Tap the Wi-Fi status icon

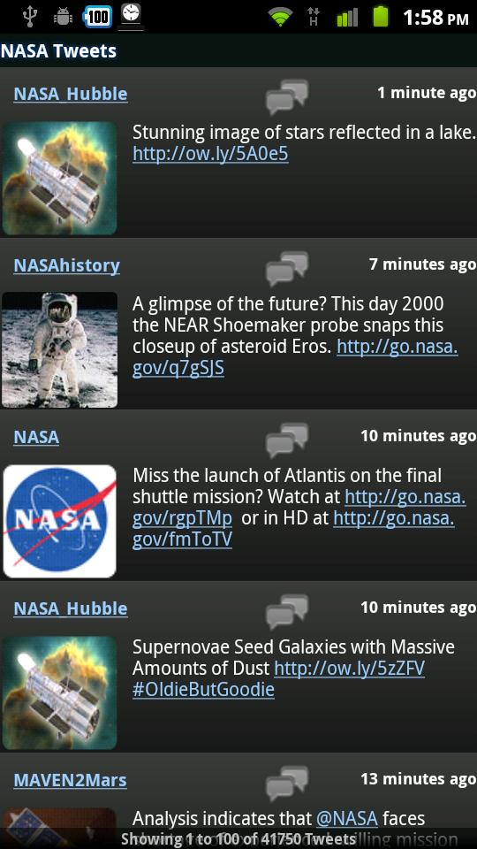[280, 17]
